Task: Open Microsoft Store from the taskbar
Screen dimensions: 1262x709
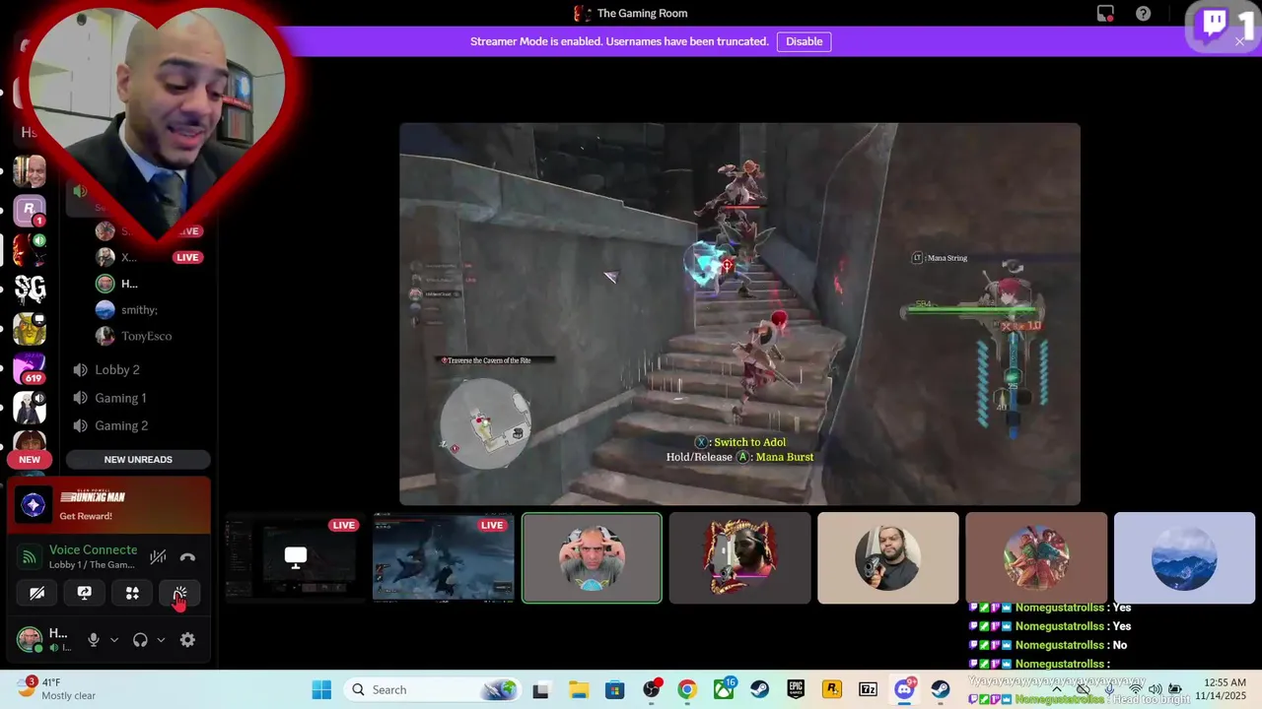Action: point(614,689)
